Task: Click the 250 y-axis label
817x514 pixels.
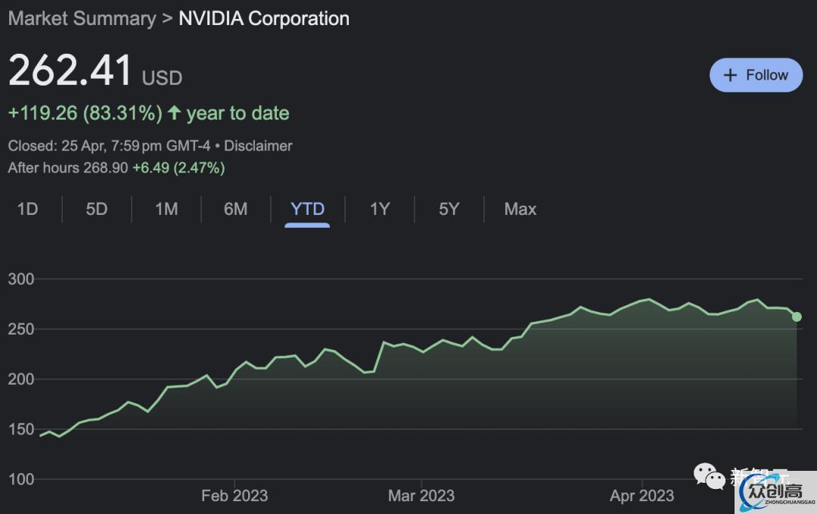Action: click(x=21, y=329)
